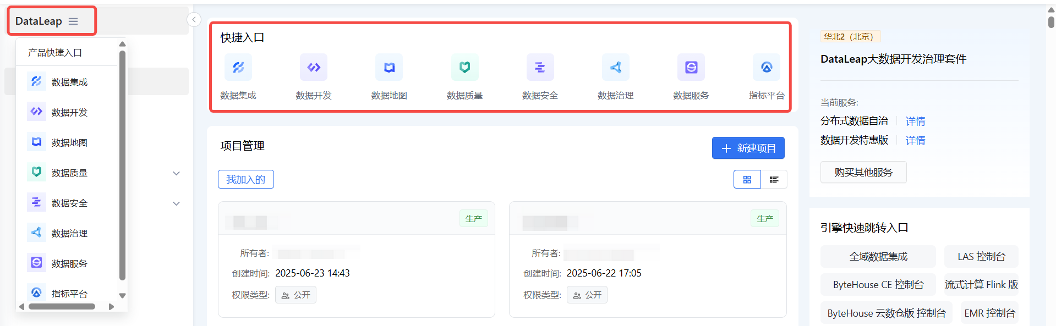Click 数据地图 icon in 快捷入口 panel
The width and height of the screenshot is (1056, 326).
click(x=389, y=68)
